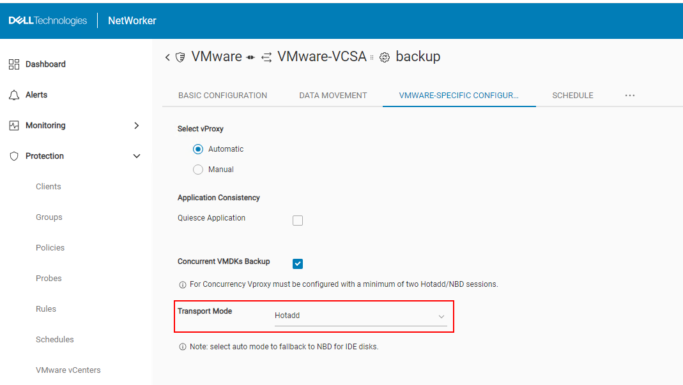Image resolution: width=683 pixels, height=385 pixels.
Task: Select the Manual vProxy radio button
Action: coord(198,169)
